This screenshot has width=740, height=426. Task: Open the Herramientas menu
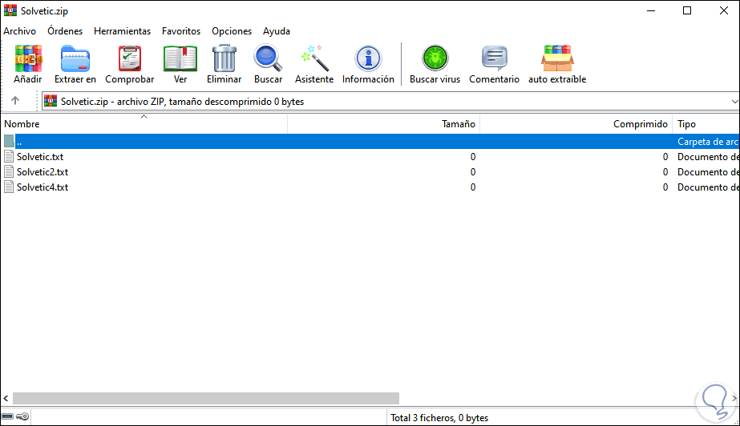tap(122, 31)
